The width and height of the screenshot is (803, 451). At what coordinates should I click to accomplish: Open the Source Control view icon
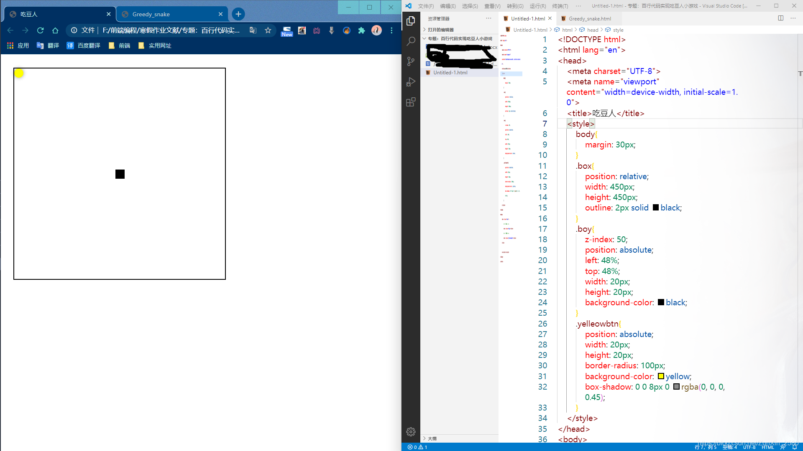point(411,61)
